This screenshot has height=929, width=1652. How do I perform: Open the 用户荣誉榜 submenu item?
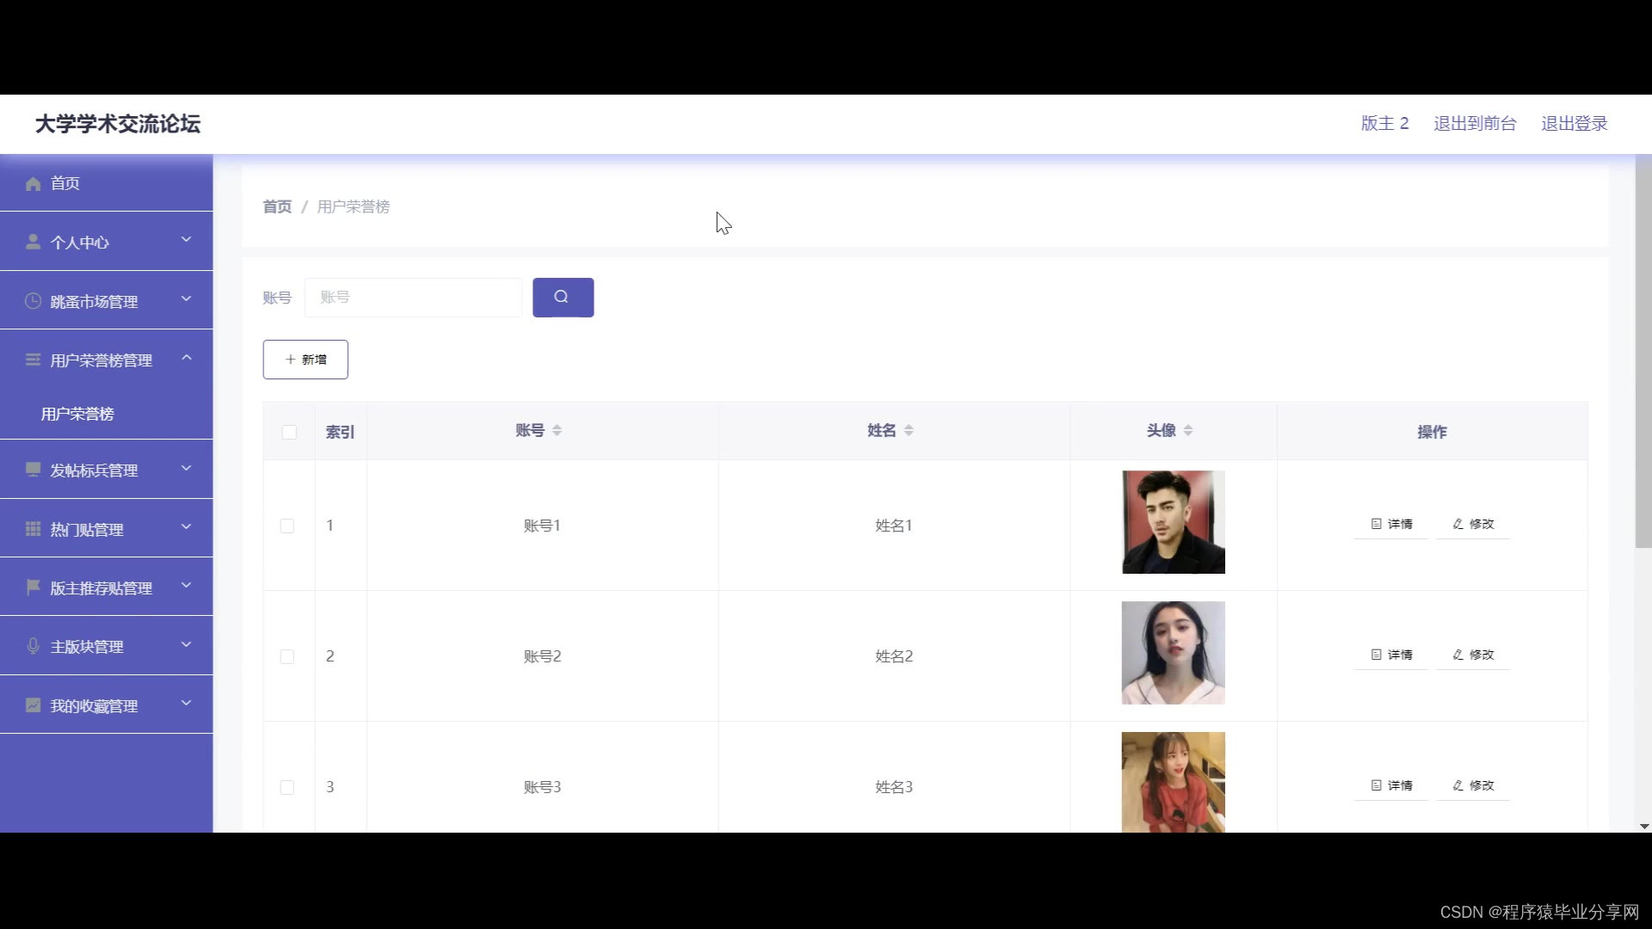click(77, 414)
